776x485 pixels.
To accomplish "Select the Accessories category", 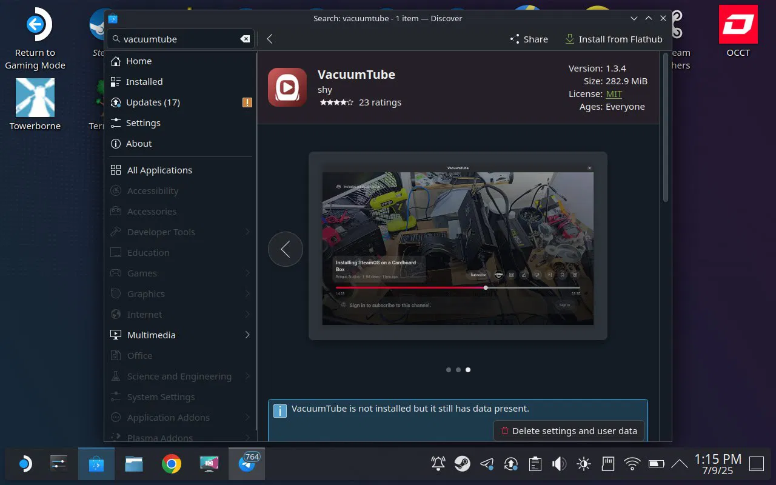I will 181,212.
